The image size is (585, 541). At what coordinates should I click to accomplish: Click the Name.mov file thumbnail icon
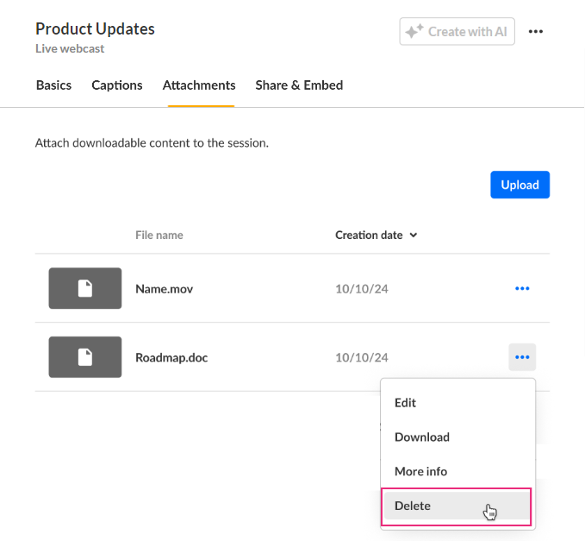point(85,288)
